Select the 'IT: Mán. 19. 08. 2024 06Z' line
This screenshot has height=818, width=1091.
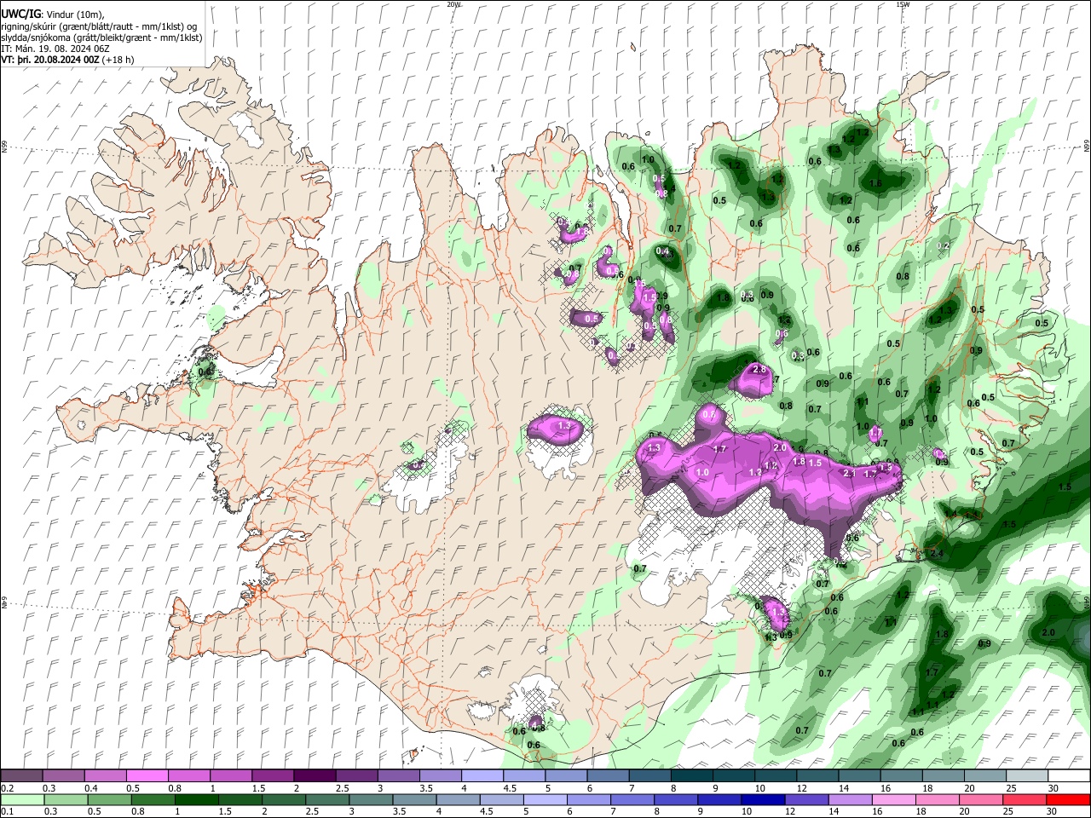coord(56,49)
